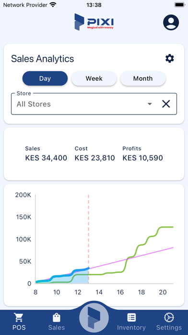Open the All Stores combo box
188x335 pixels.
94,104
